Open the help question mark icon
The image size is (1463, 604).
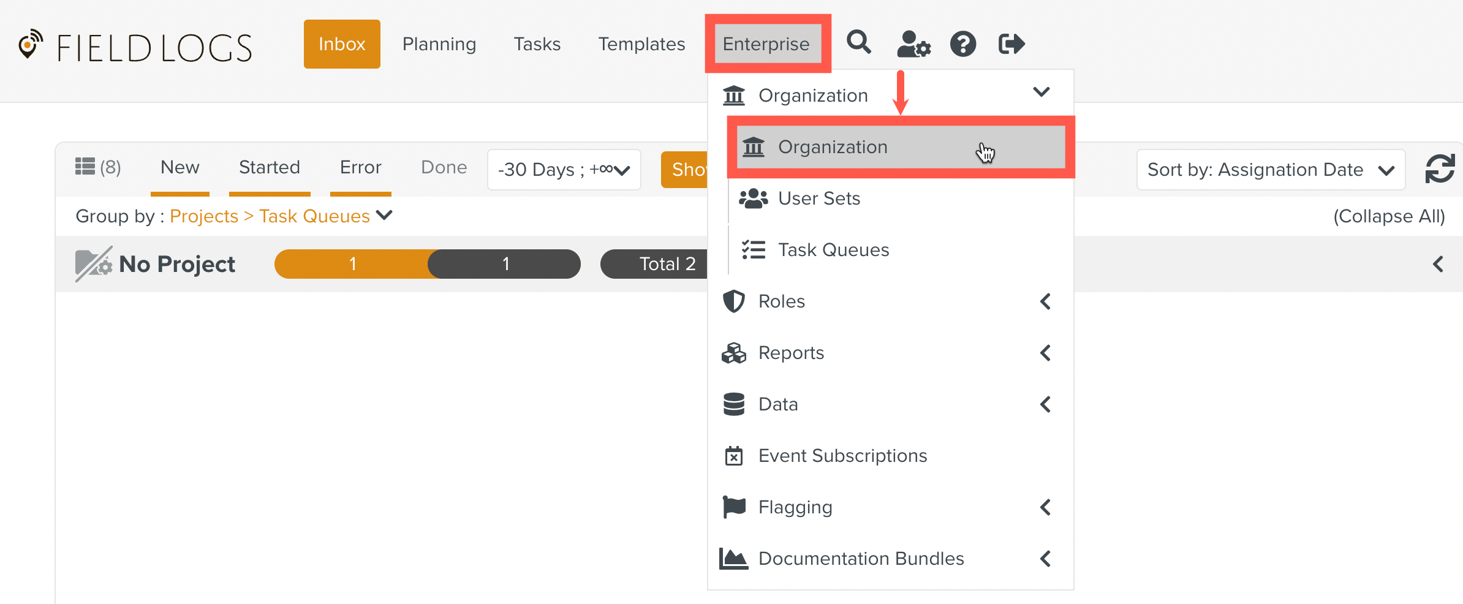(962, 44)
